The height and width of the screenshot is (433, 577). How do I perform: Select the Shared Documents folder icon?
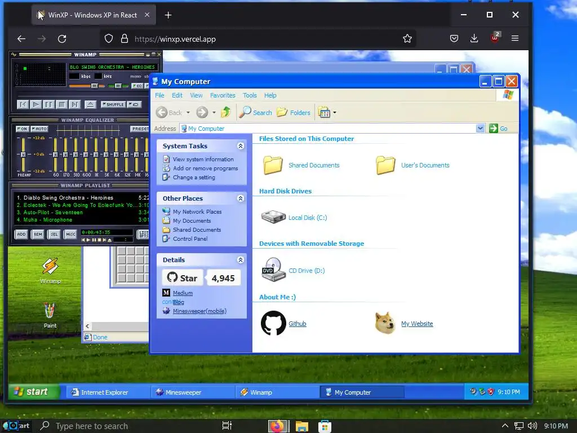(273, 165)
